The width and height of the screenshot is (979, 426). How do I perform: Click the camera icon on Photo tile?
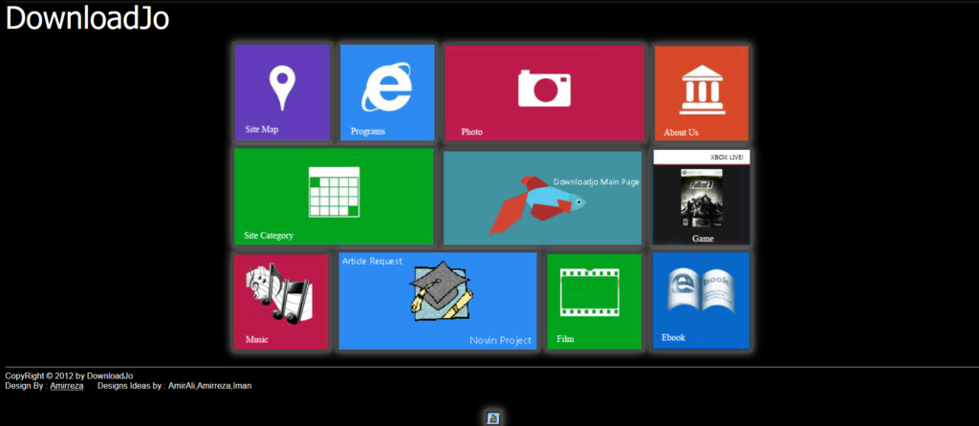(544, 88)
